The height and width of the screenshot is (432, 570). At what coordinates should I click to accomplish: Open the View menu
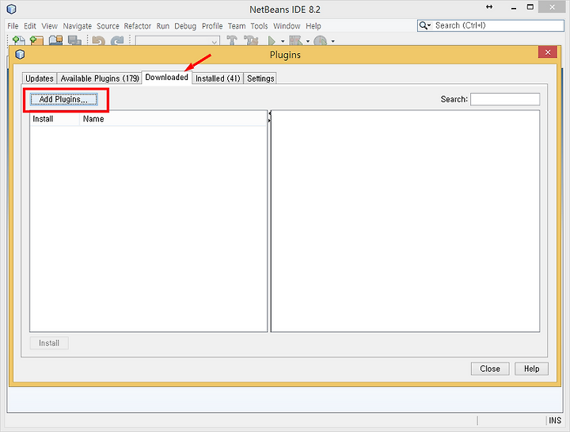click(x=49, y=26)
